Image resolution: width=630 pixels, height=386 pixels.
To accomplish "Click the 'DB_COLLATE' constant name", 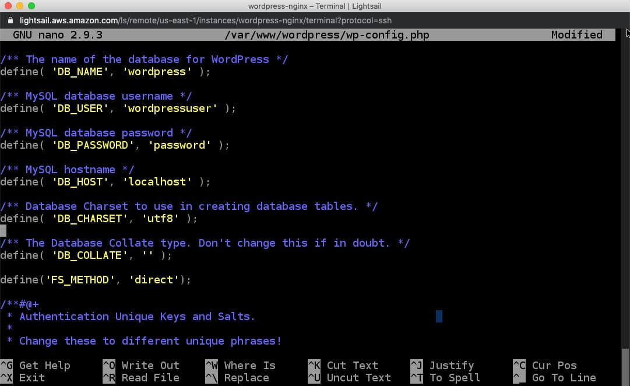I will tap(90, 255).
